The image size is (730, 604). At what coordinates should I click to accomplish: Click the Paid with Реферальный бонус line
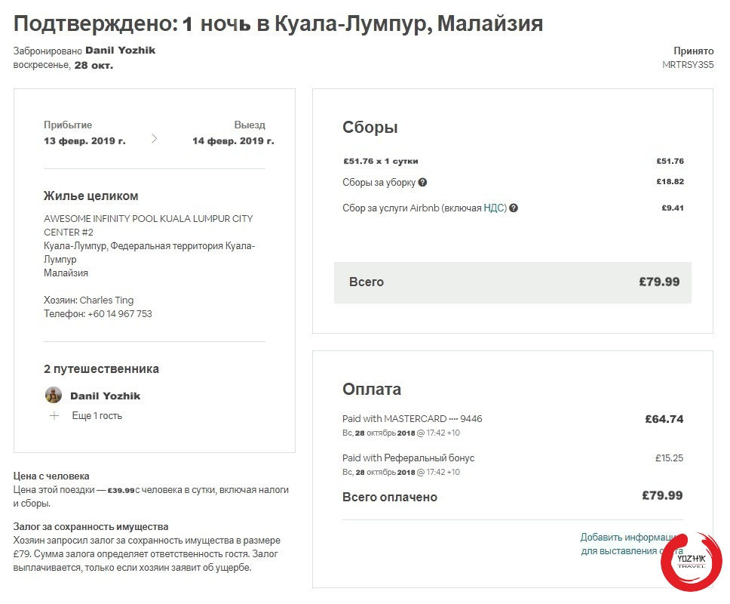[x=408, y=458]
